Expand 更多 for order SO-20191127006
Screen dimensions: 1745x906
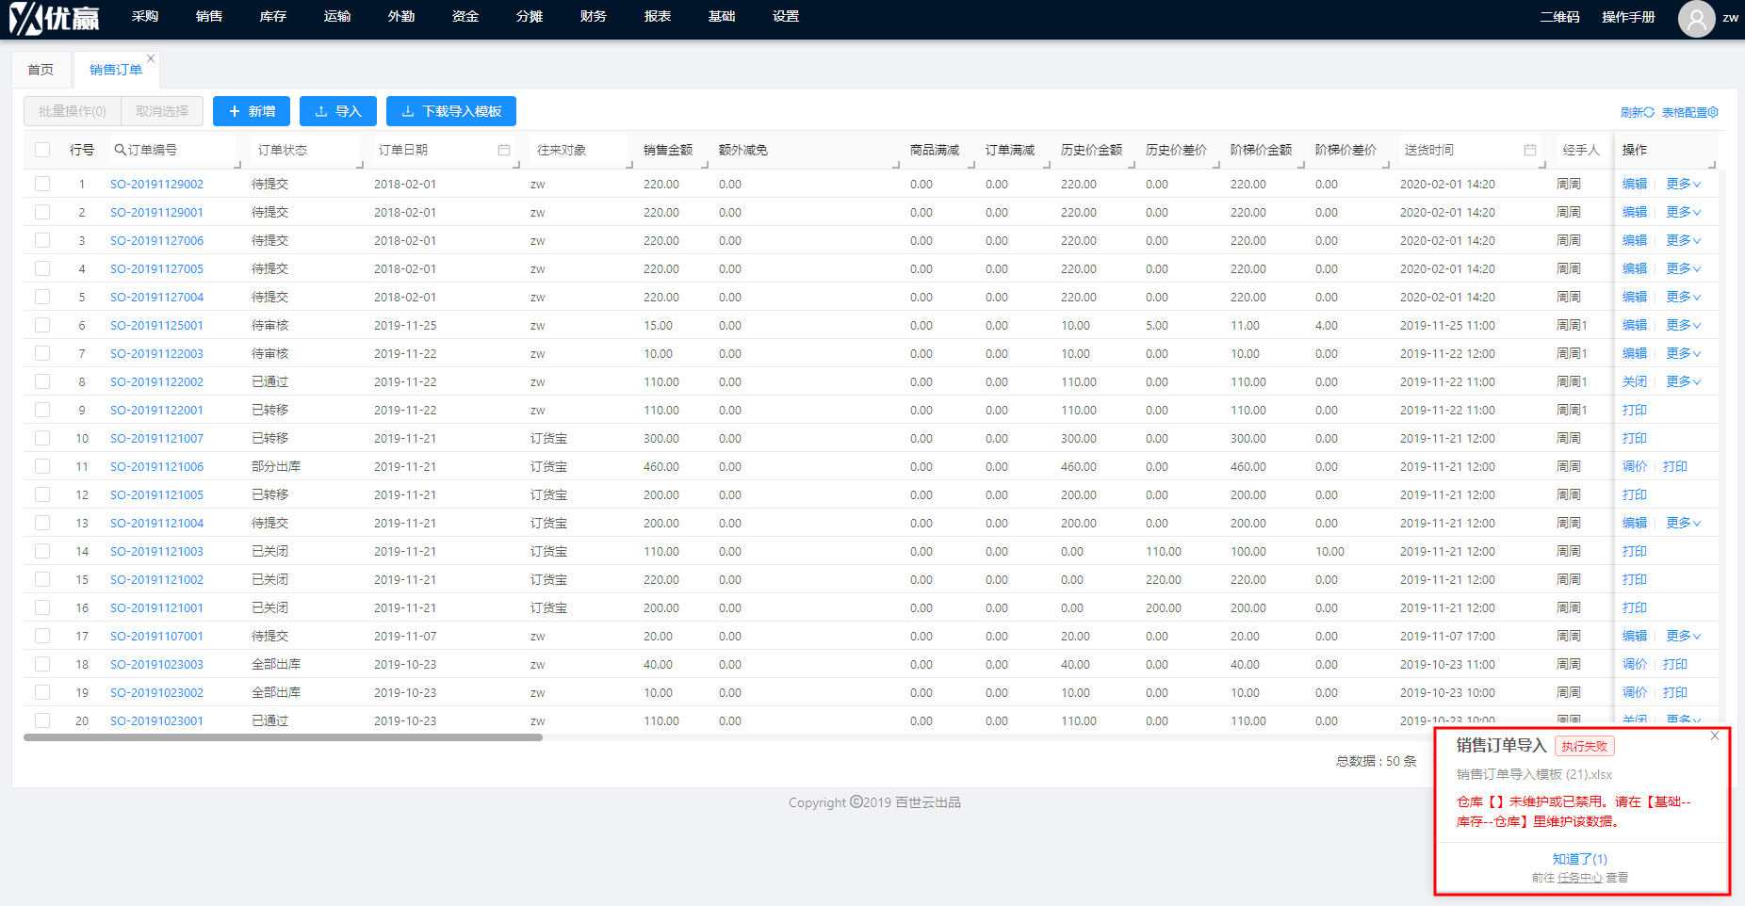pyautogui.click(x=1683, y=240)
